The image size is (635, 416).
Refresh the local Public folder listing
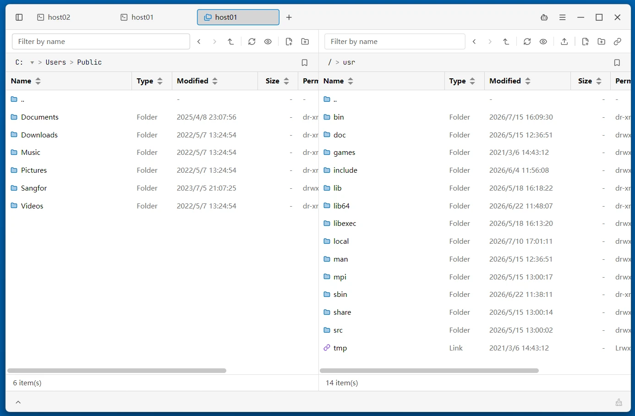tap(252, 42)
